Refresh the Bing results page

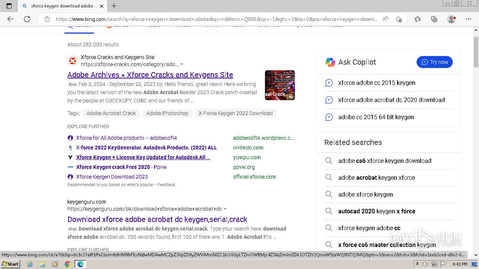coord(27,19)
